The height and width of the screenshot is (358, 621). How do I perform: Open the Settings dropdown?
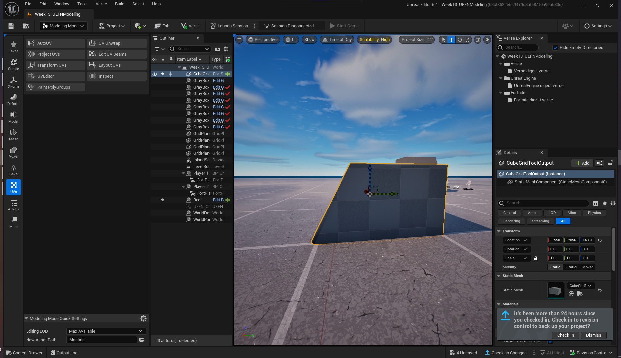tap(597, 26)
